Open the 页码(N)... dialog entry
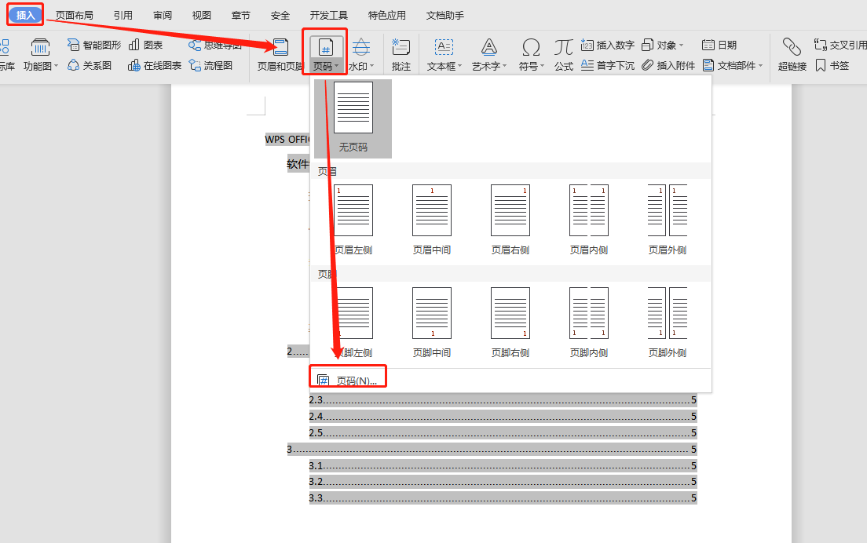The width and height of the screenshot is (867, 543). [x=347, y=381]
